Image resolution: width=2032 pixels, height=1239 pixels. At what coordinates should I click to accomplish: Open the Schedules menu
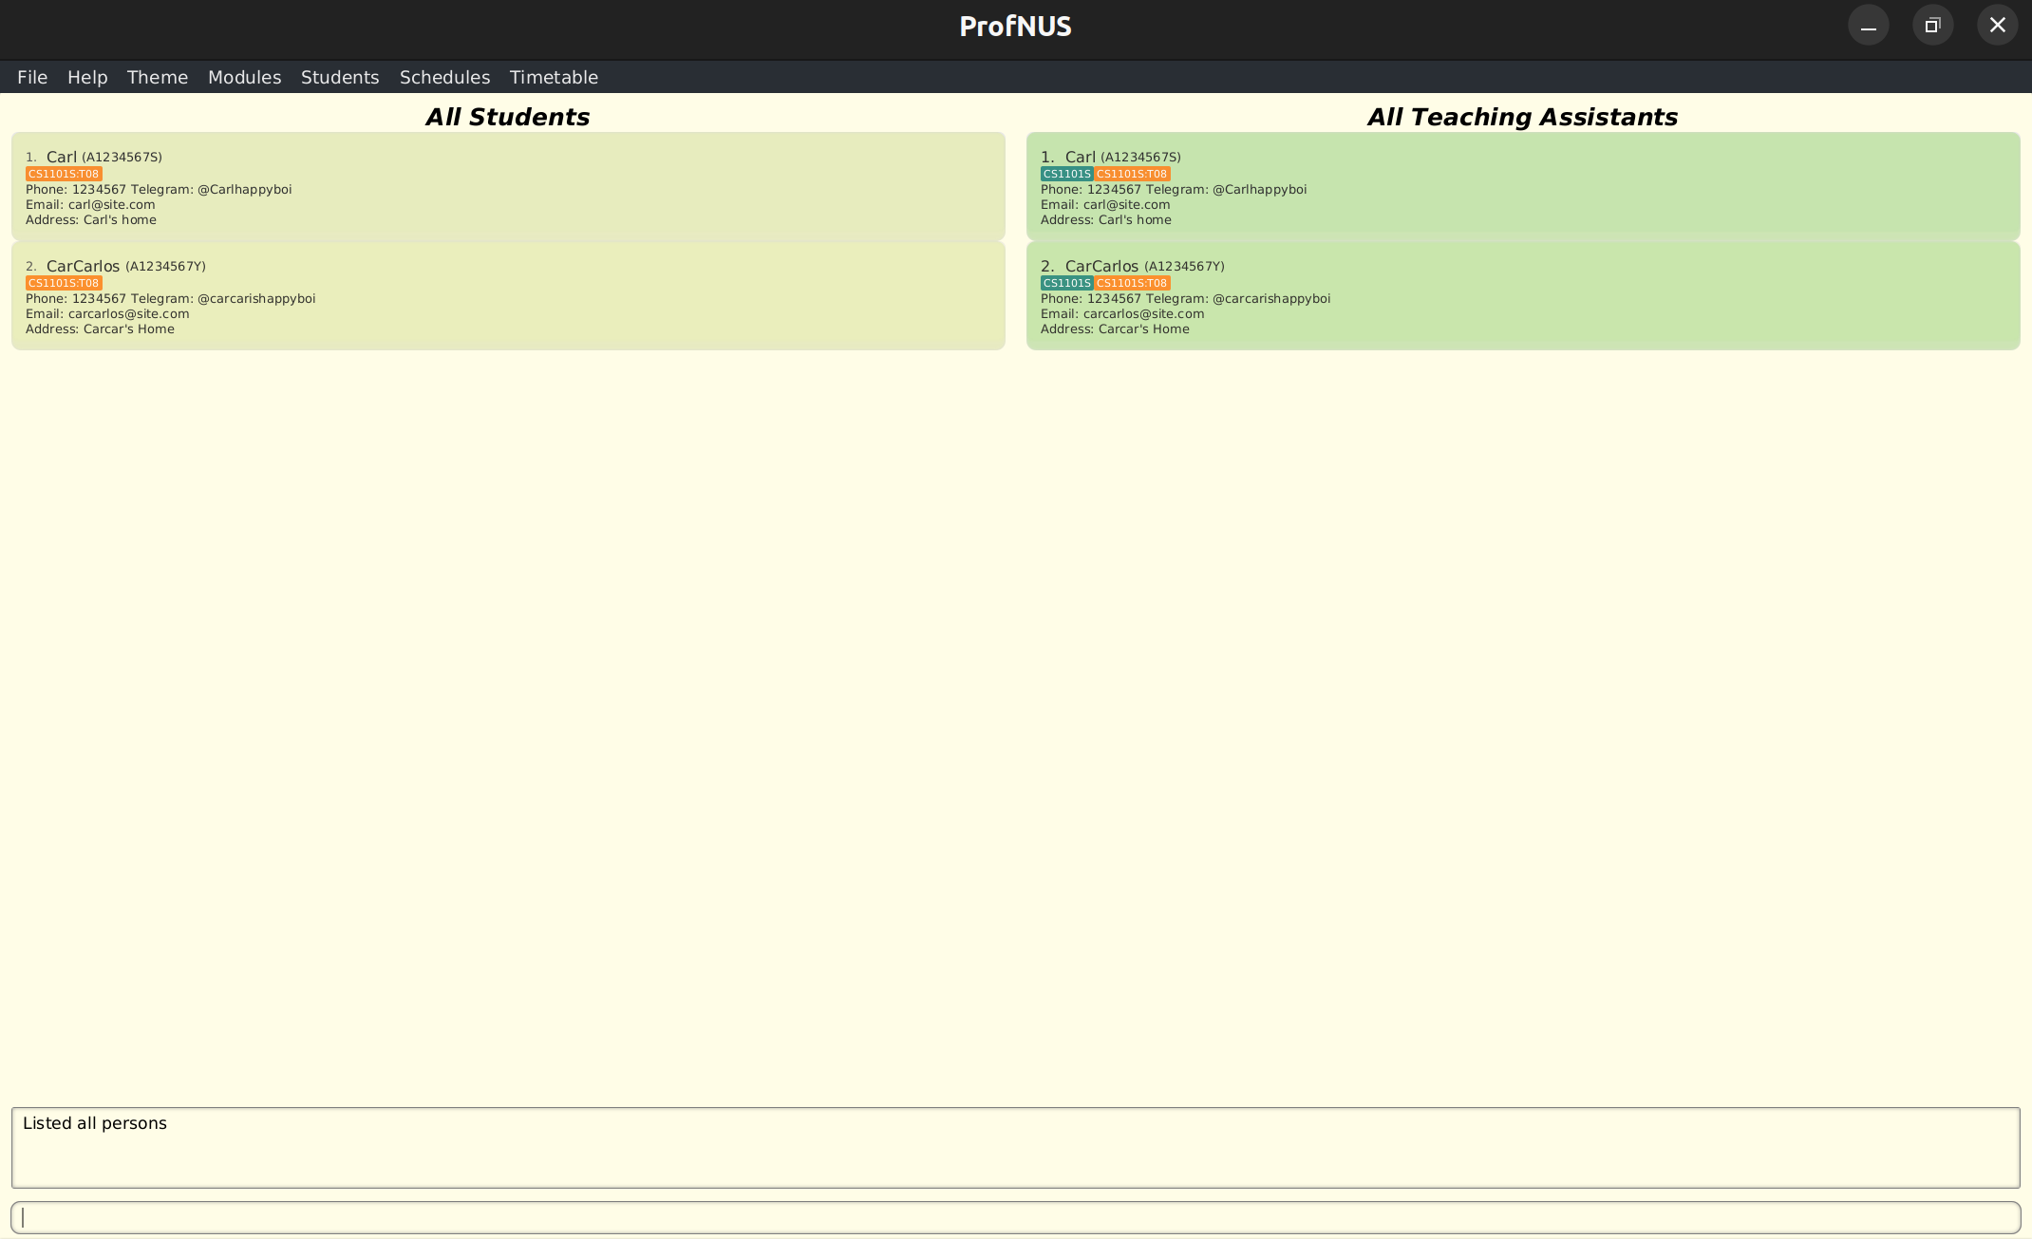coord(444,77)
